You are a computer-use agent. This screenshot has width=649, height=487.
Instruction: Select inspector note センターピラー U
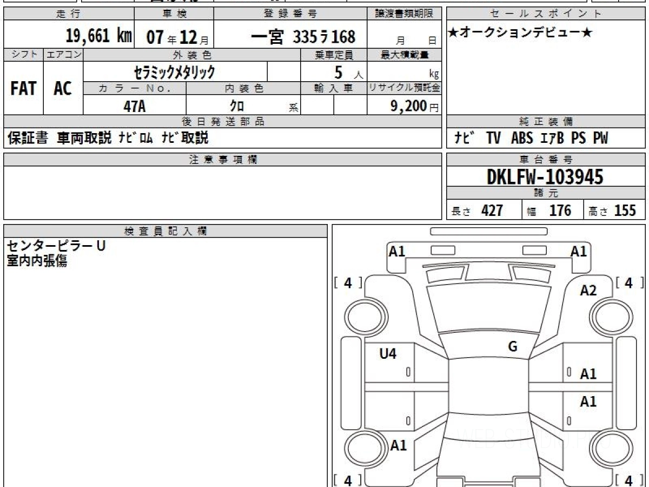pyautogui.click(x=56, y=246)
